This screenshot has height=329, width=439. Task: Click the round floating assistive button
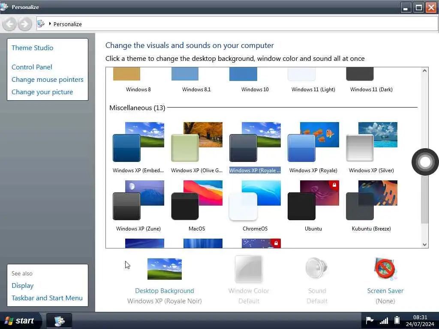pos(425,162)
